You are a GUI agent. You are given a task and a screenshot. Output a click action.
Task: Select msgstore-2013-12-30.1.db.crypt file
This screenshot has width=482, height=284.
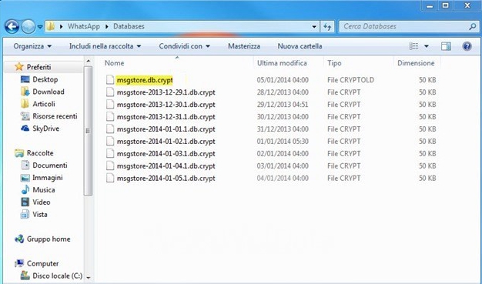click(x=166, y=105)
